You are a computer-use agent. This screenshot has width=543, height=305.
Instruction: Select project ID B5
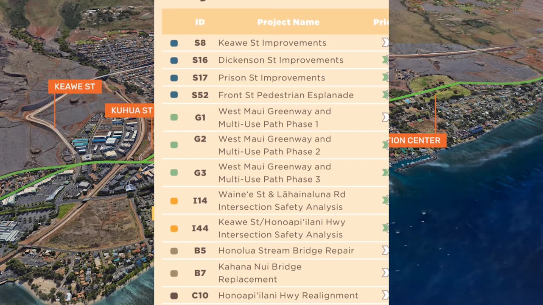coord(200,250)
